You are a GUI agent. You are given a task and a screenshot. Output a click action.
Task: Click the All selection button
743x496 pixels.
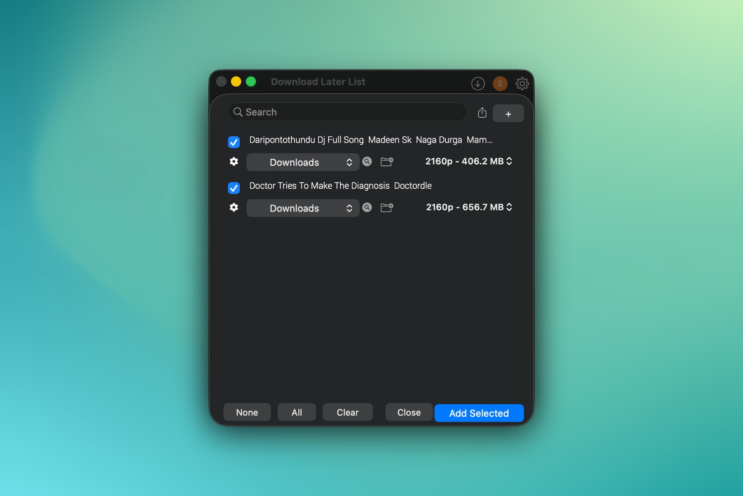coord(297,412)
